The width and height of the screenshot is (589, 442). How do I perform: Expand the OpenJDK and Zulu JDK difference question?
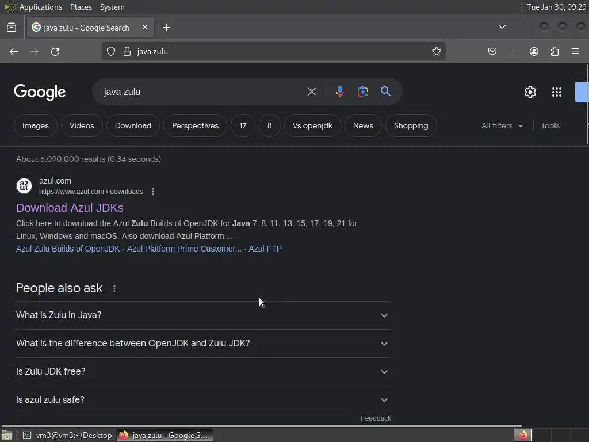tap(203, 344)
